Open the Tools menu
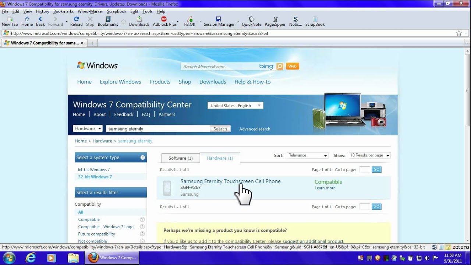The width and height of the screenshot is (471, 265). (x=148, y=11)
